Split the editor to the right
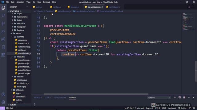The height and width of the screenshot is (110, 197). click(x=189, y=7)
